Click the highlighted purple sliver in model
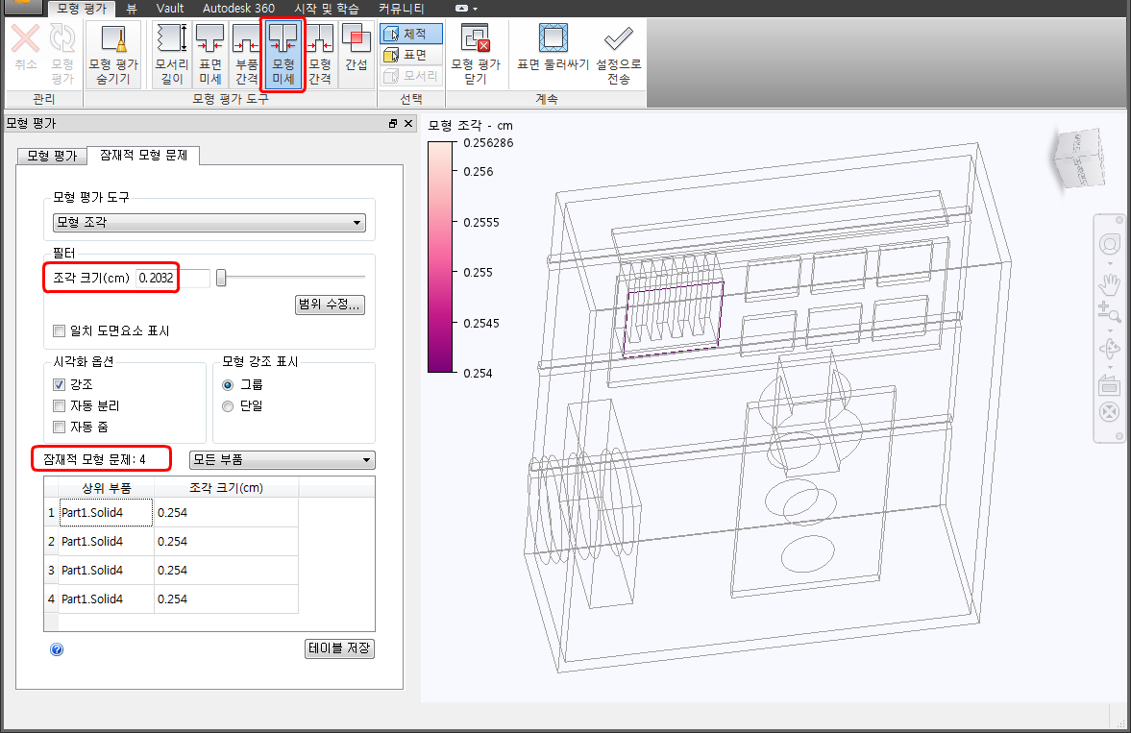This screenshot has width=1131, height=733. [x=673, y=319]
